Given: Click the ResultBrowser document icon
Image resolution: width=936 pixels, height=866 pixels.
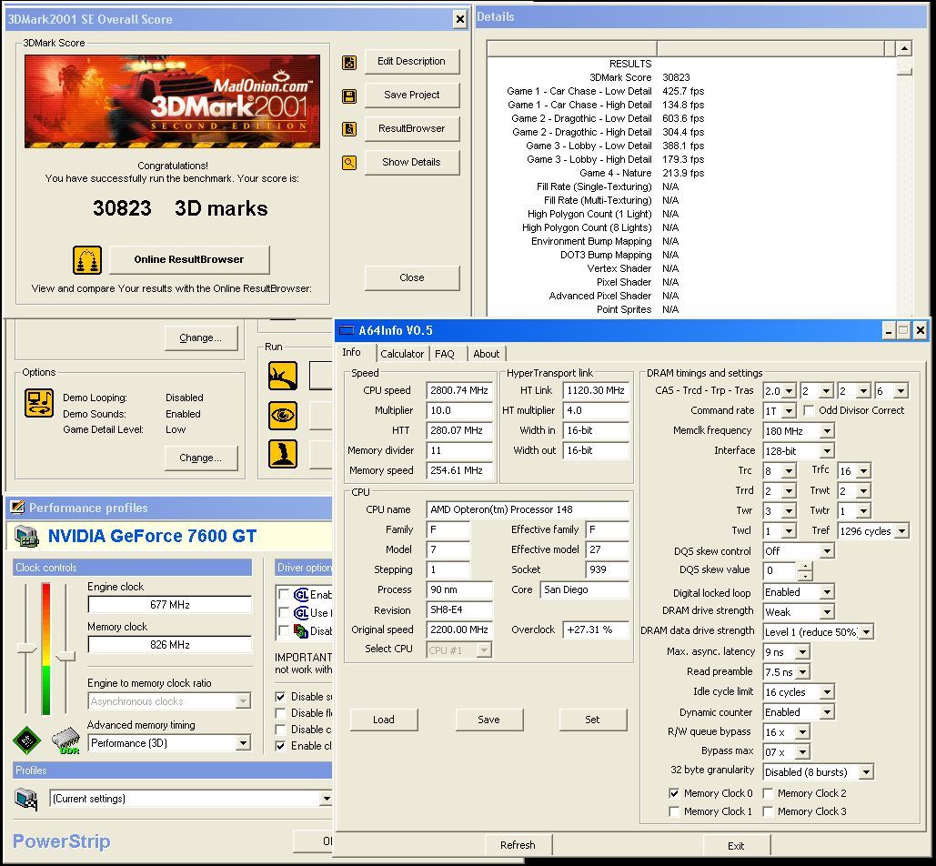Looking at the screenshot, I should pyautogui.click(x=349, y=128).
